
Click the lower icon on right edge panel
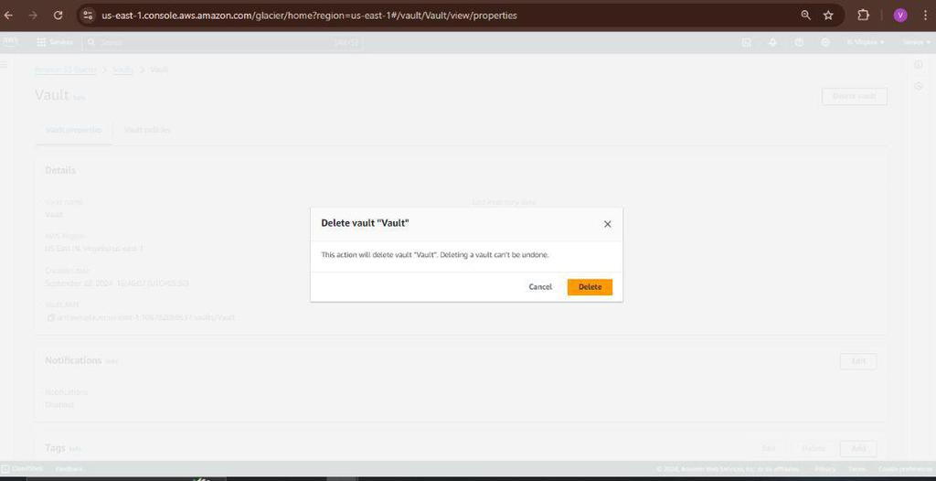click(918, 87)
